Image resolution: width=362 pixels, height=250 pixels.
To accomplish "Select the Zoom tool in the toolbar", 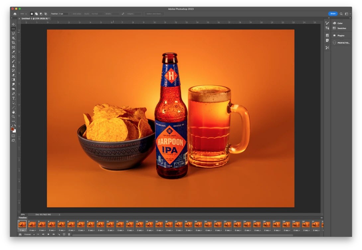I will point(13,117).
